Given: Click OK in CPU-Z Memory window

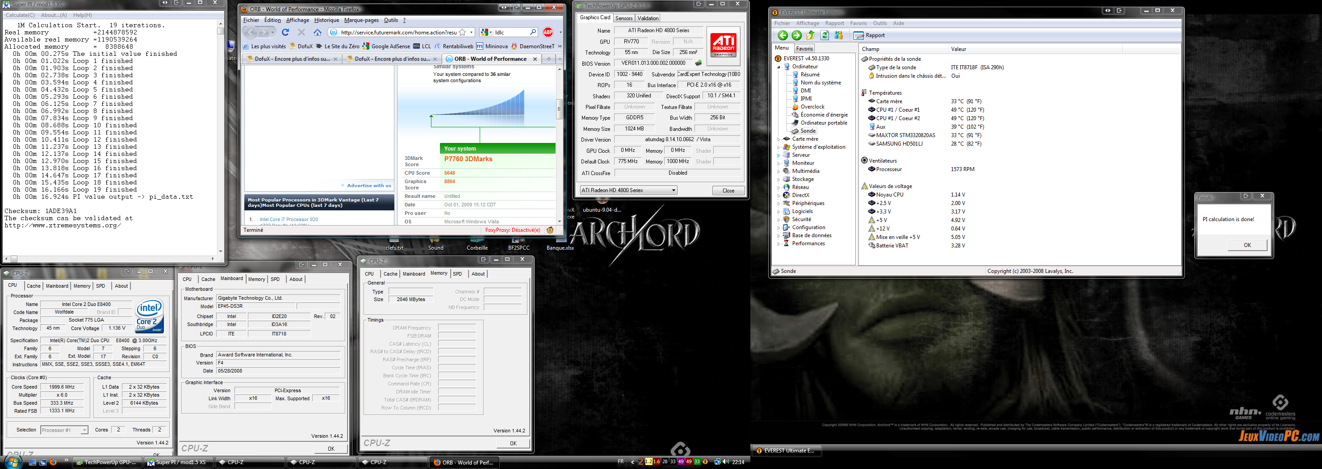Looking at the screenshot, I should [x=513, y=444].
